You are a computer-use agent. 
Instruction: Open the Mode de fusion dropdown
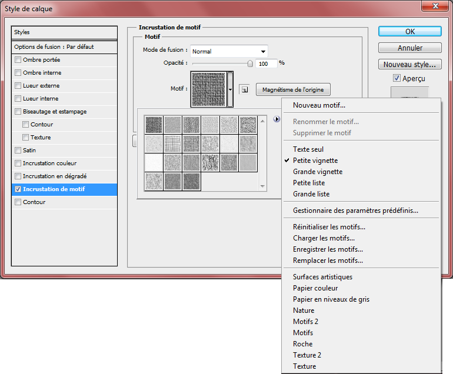(229, 51)
